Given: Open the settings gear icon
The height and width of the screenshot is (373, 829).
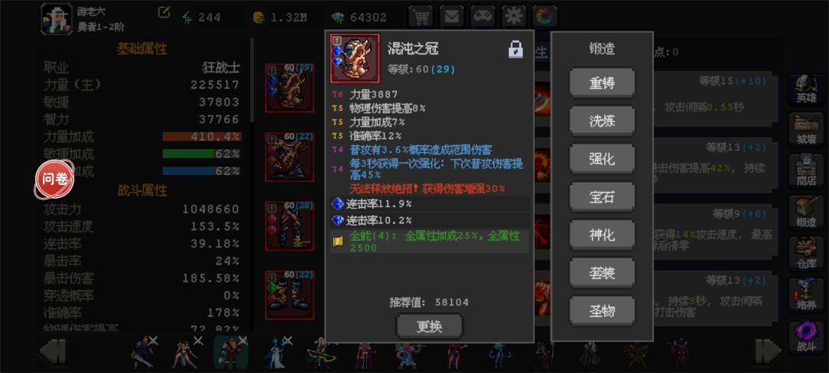Looking at the screenshot, I should pyautogui.click(x=514, y=17).
